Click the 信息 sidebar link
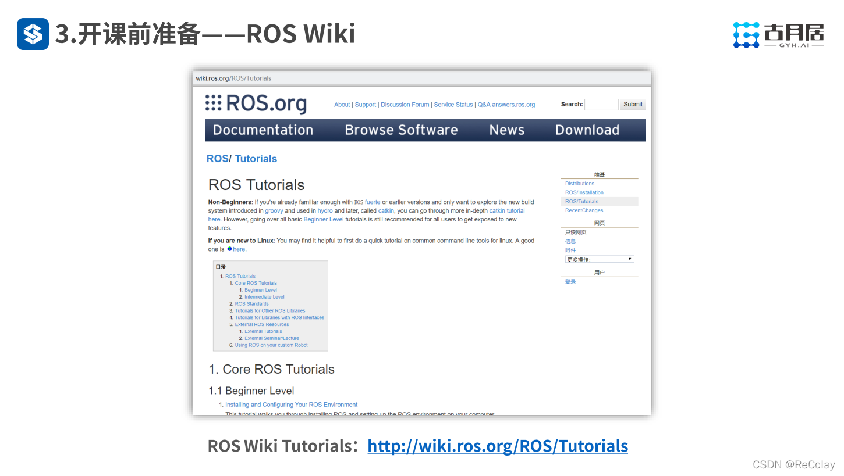Image resolution: width=844 pixels, height=476 pixels. click(570, 241)
